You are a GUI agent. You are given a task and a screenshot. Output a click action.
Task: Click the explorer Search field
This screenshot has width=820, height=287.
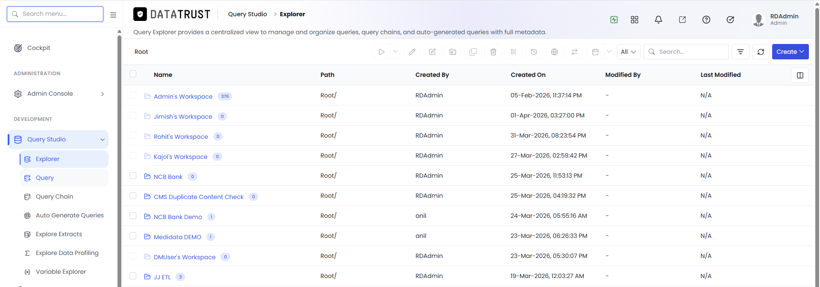pos(686,52)
